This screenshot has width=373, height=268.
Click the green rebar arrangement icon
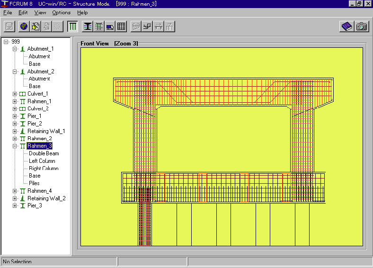[x=99, y=27]
